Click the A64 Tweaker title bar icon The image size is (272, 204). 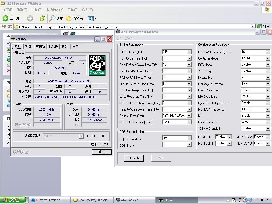(x=118, y=32)
